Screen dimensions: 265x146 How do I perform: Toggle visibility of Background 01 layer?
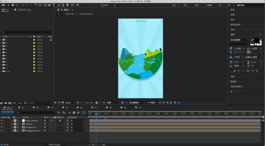1,131
